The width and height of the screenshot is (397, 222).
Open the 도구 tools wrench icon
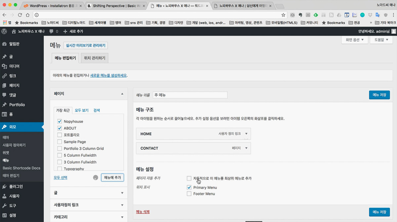pos(4,206)
